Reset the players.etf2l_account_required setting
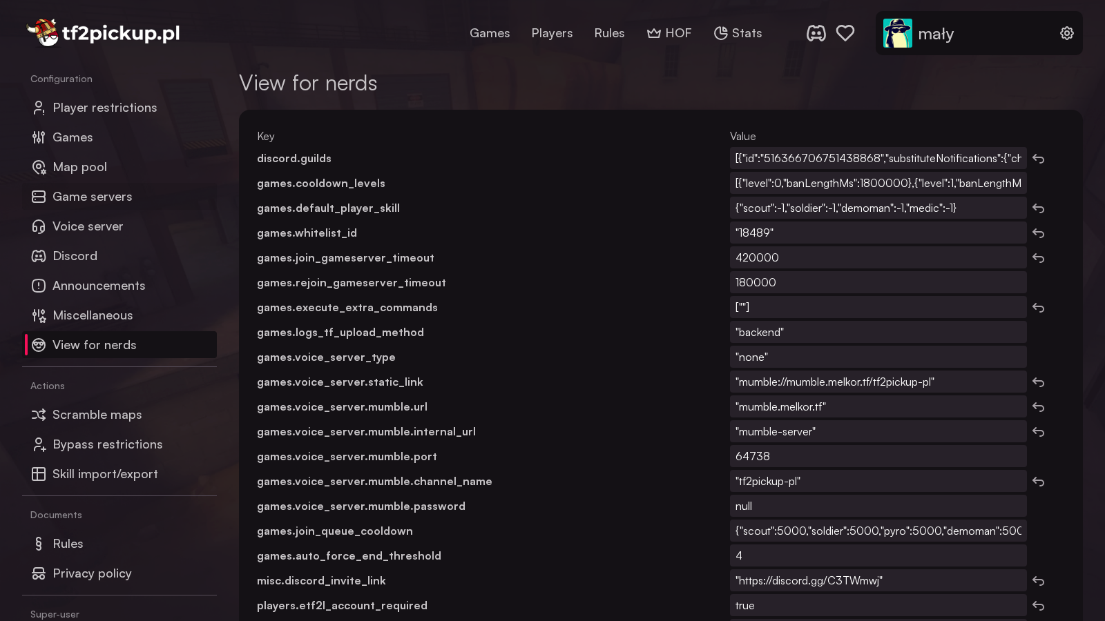Image resolution: width=1105 pixels, height=621 pixels. point(1038,606)
